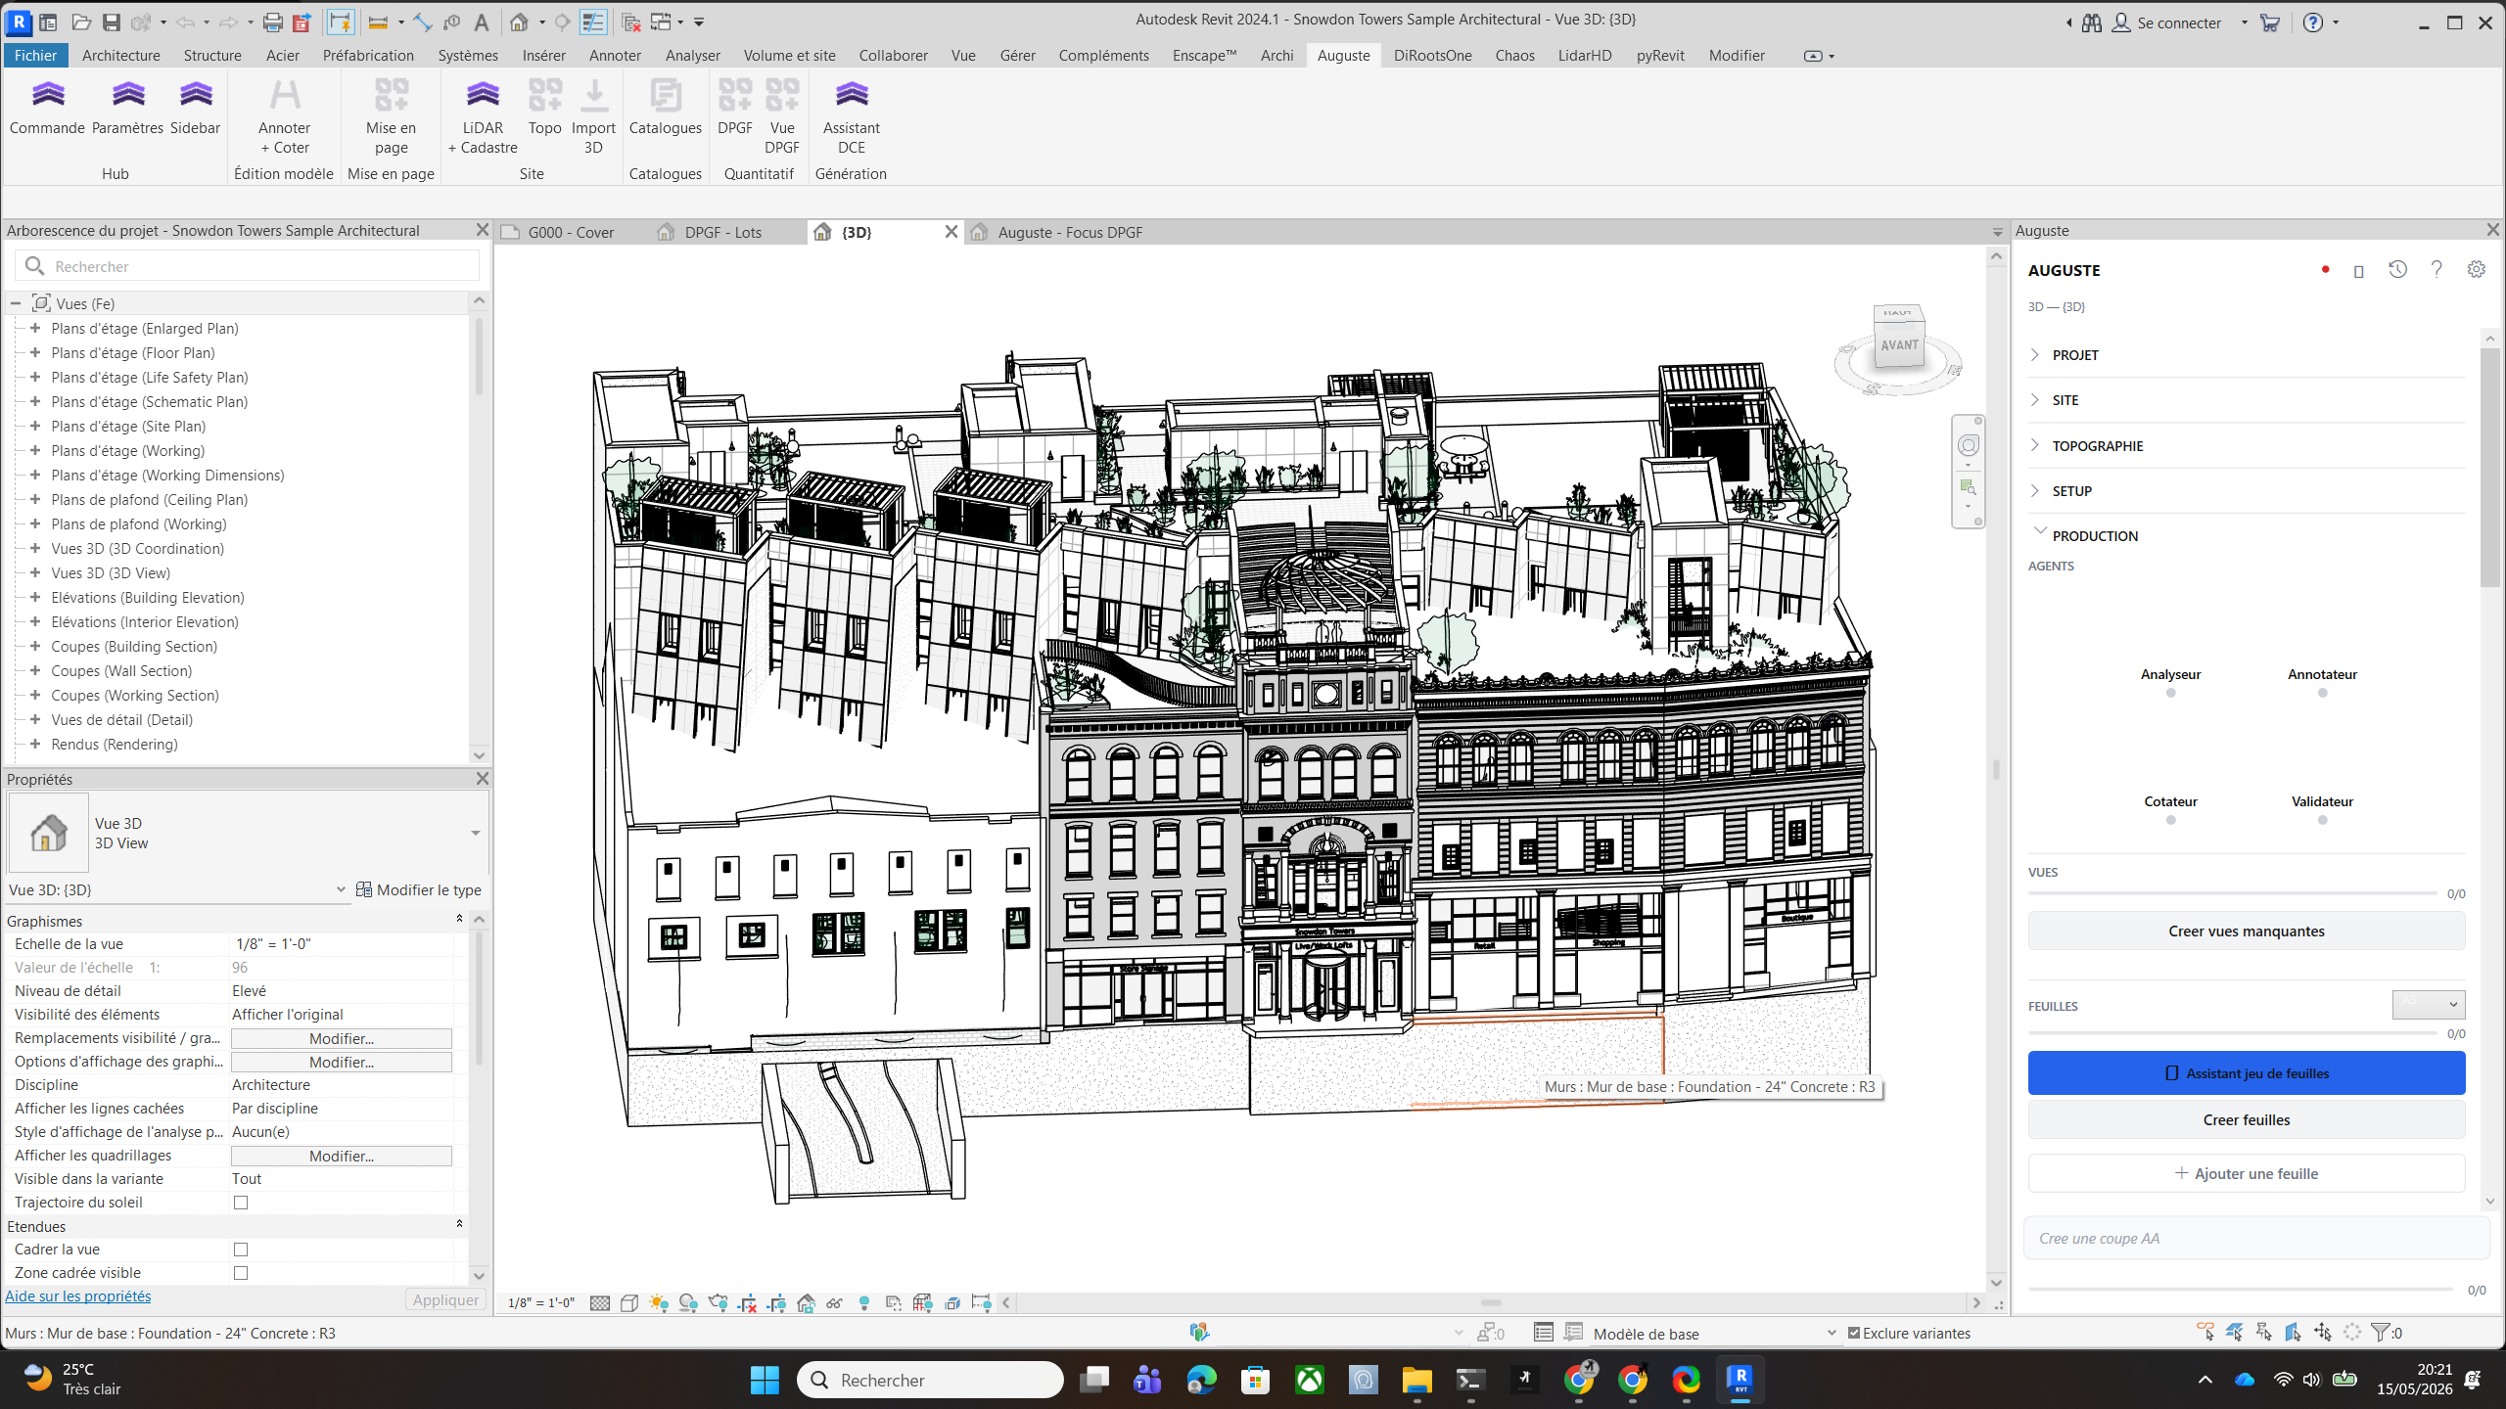Expand Vues 3D (3D View) tree node
Viewport: 2506px width, 1409px height.
coord(35,573)
